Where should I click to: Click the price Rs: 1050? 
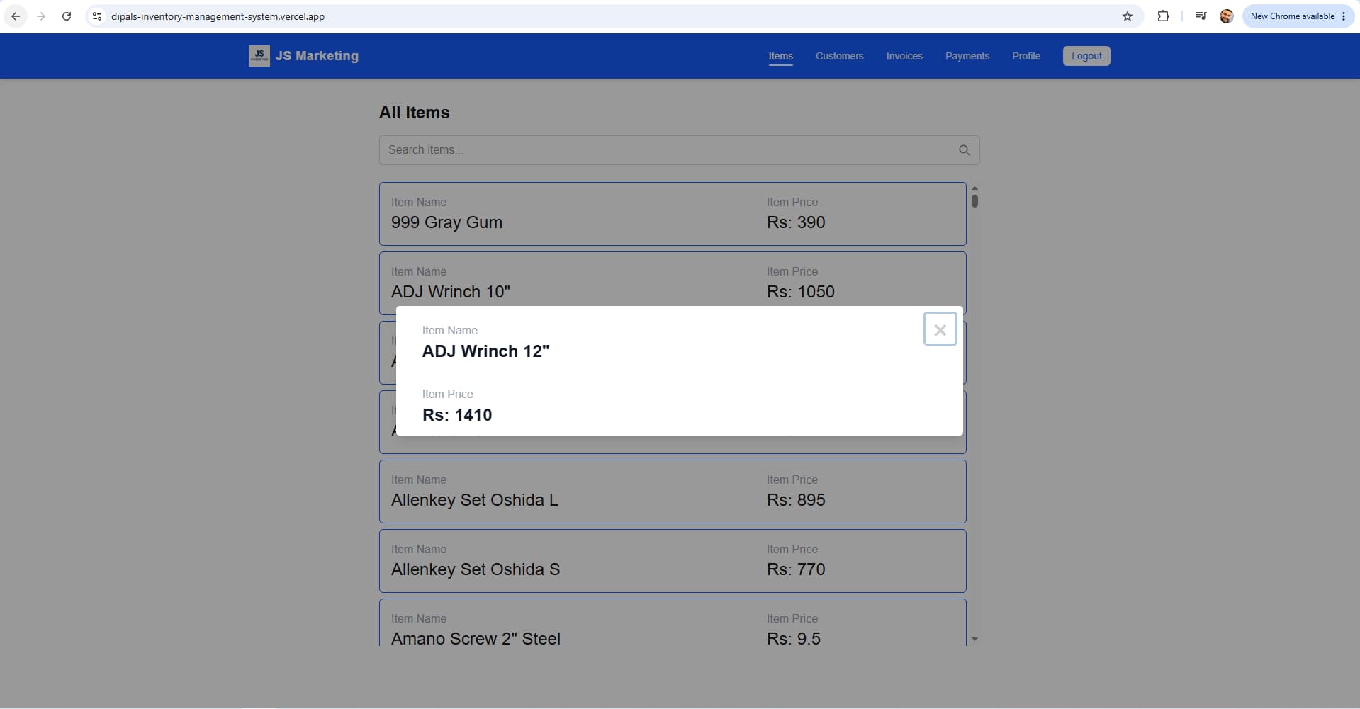tap(801, 292)
